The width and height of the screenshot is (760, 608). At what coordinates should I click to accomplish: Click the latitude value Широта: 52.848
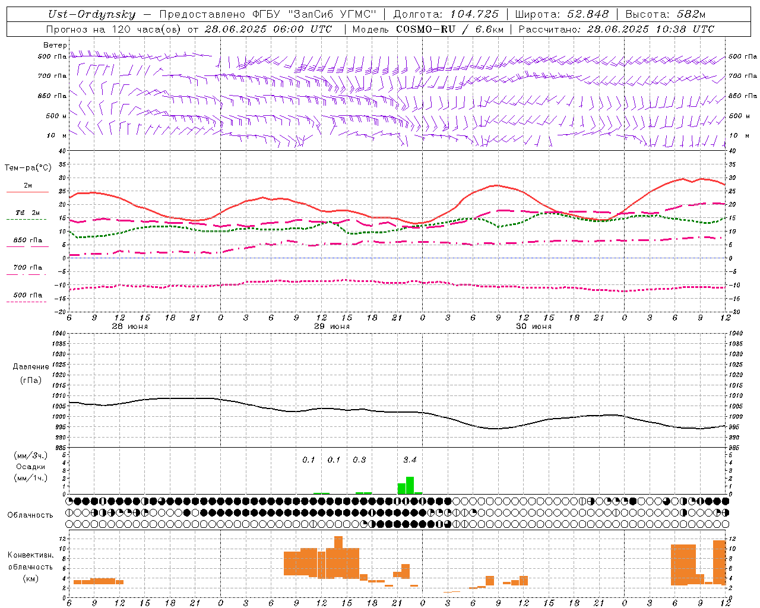pos(562,15)
